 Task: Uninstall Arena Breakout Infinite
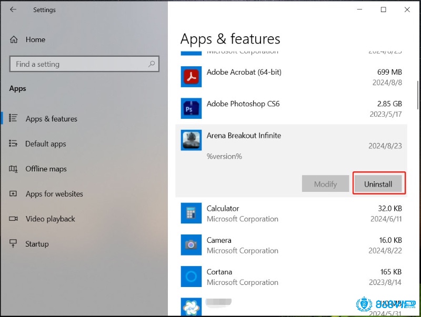(x=378, y=183)
